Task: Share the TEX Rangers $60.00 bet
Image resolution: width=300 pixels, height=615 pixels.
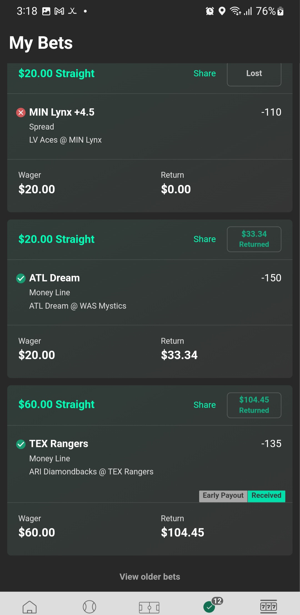Action: (x=204, y=405)
